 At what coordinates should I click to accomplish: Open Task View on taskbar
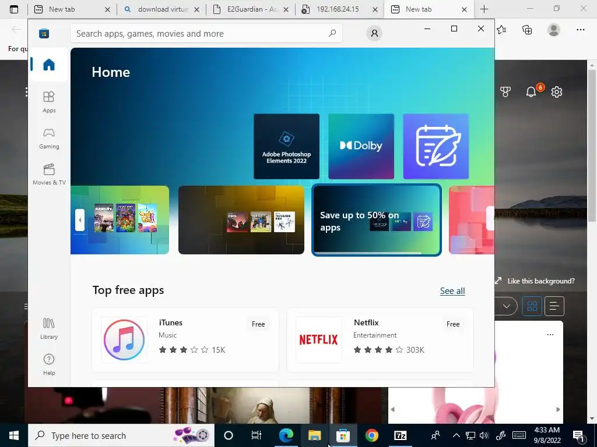pyautogui.click(x=257, y=435)
